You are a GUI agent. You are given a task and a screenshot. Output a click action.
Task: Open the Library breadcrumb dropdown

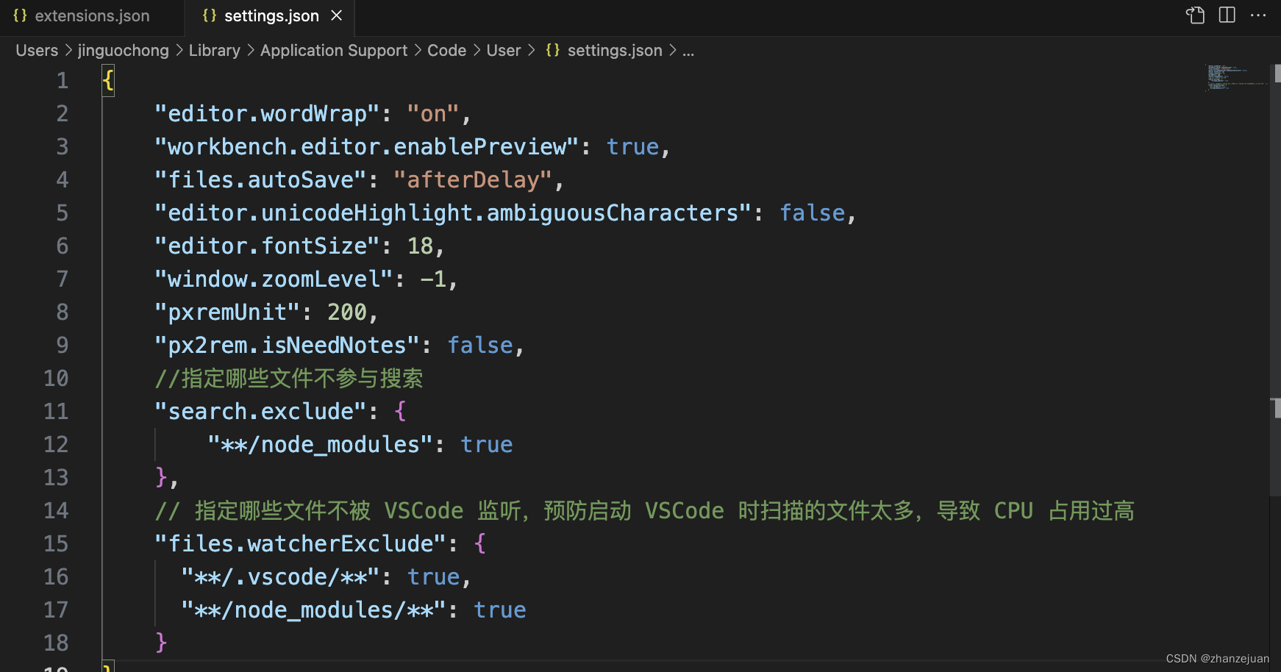(x=214, y=50)
